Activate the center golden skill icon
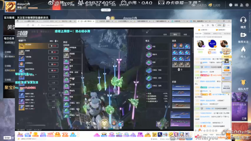Screen dimensions: 251x141 [104, 123]
